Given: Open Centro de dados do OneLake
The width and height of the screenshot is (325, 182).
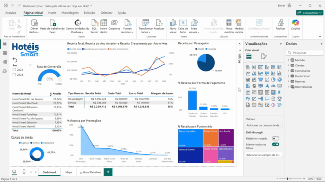Looking at the screenshot, I should point(78,26).
